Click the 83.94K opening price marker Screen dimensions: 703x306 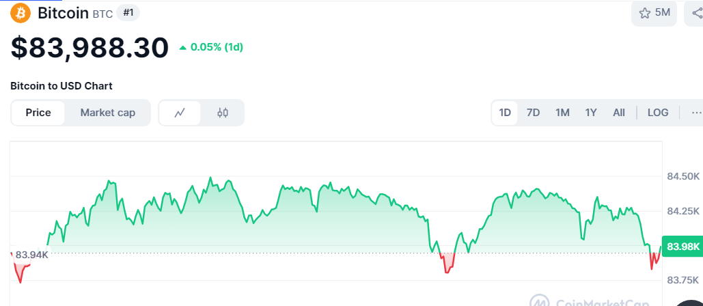click(x=31, y=255)
